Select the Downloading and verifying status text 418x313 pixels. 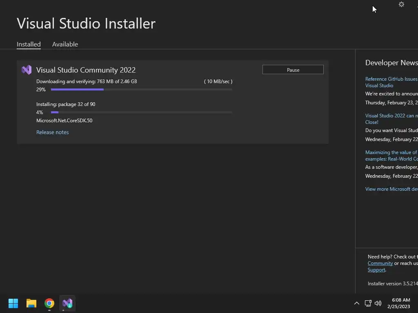(x=87, y=82)
